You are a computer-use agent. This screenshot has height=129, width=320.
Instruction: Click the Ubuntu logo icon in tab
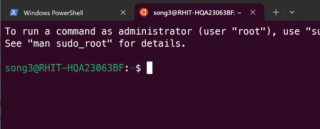click(144, 12)
